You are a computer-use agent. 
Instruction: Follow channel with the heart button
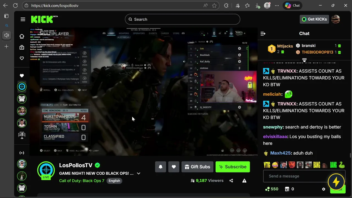click(x=174, y=167)
